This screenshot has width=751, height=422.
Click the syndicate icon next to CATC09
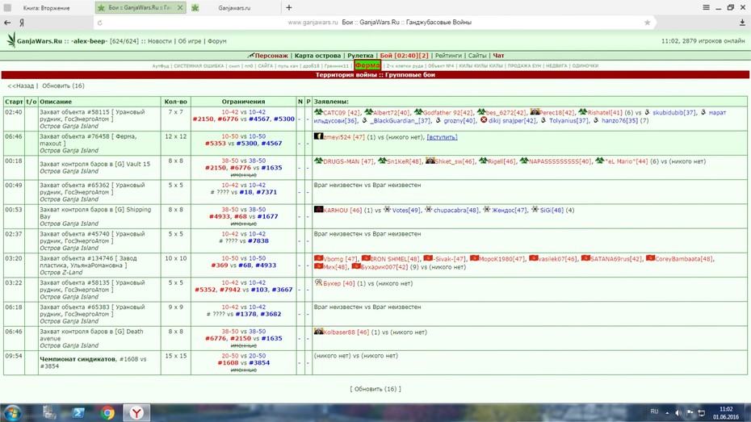pos(318,112)
